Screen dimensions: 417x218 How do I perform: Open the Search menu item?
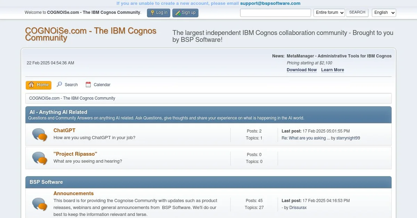click(x=67, y=85)
